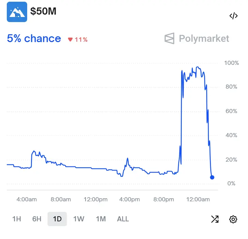248x239 pixels.
Task: Click the Polymarket brand text
Action: (x=204, y=38)
